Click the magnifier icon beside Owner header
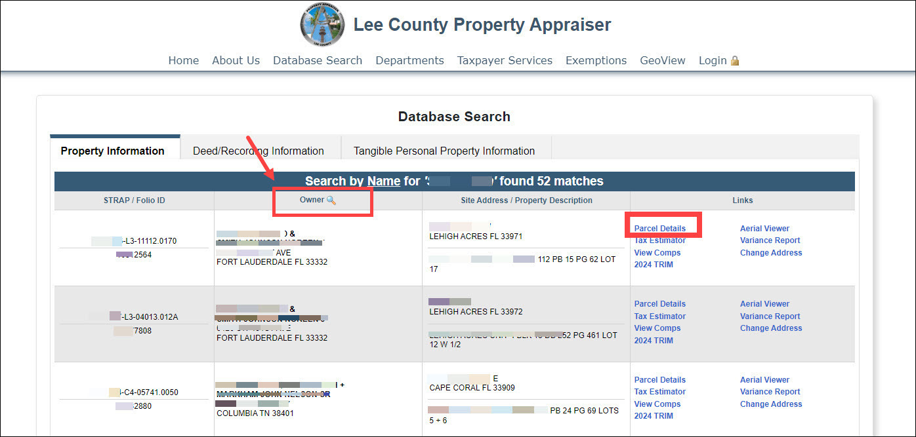The image size is (916, 437). pos(331,200)
